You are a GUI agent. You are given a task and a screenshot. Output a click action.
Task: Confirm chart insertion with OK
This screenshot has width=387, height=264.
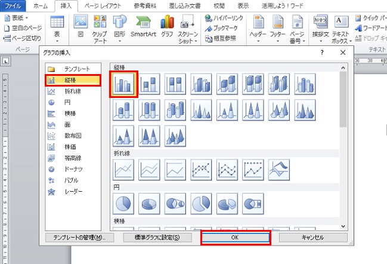[x=236, y=238]
